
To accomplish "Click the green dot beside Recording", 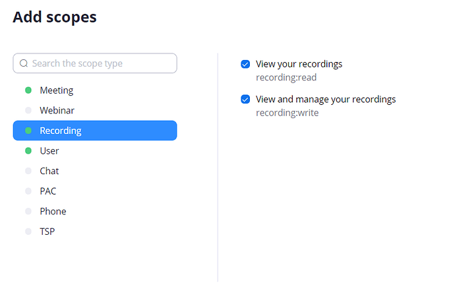I will (x=28, y=131).
